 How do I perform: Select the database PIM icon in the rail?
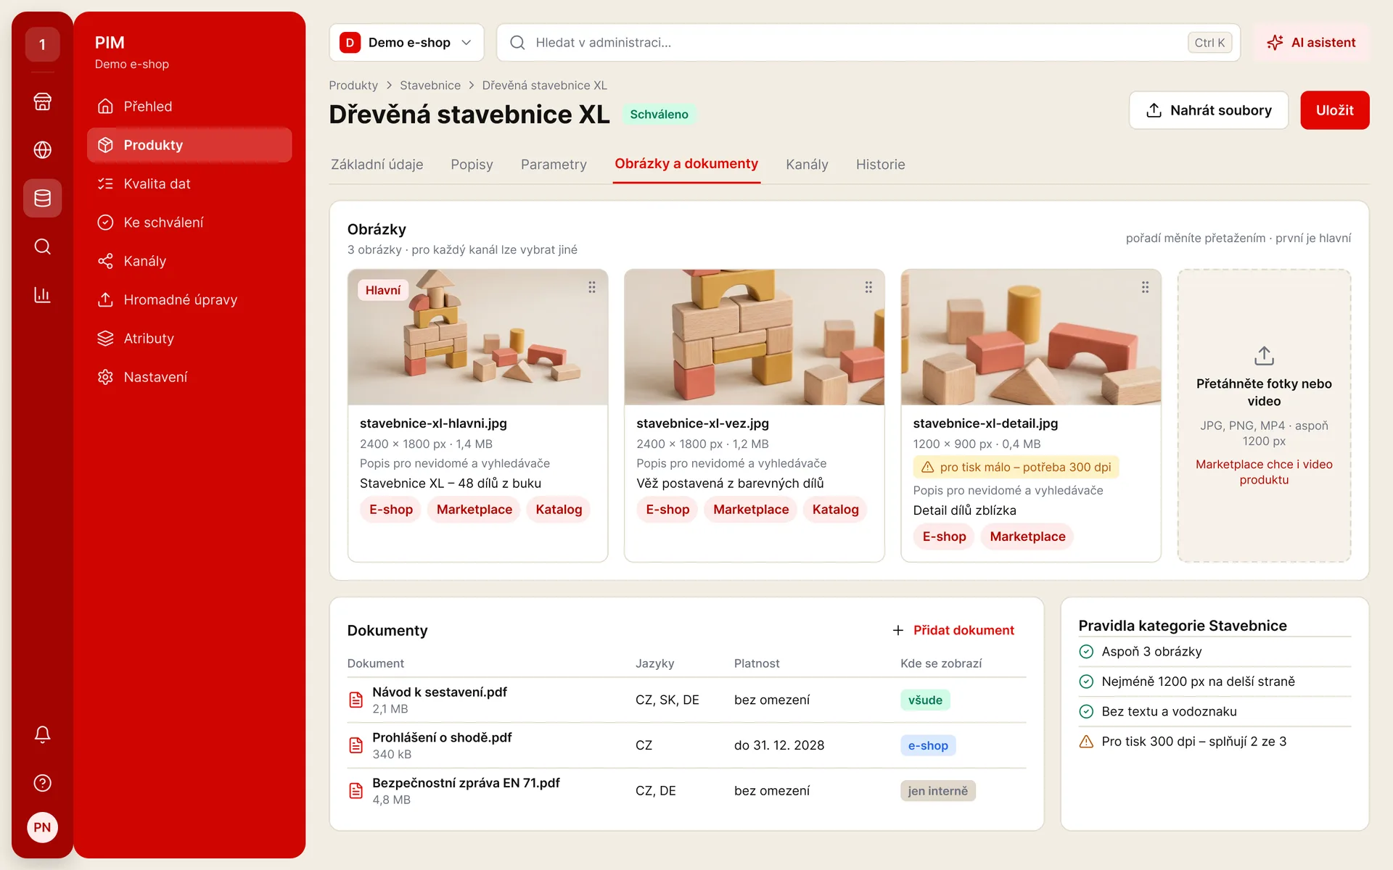pos(42,198)
